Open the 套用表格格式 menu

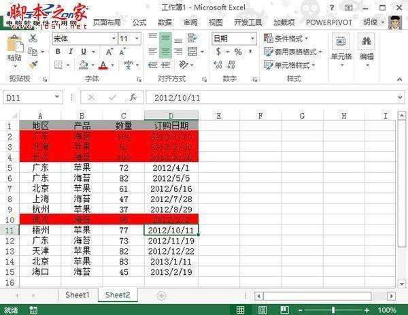293,52
